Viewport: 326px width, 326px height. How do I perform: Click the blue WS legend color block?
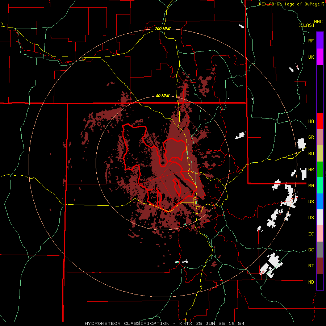(x=320, y=201)
